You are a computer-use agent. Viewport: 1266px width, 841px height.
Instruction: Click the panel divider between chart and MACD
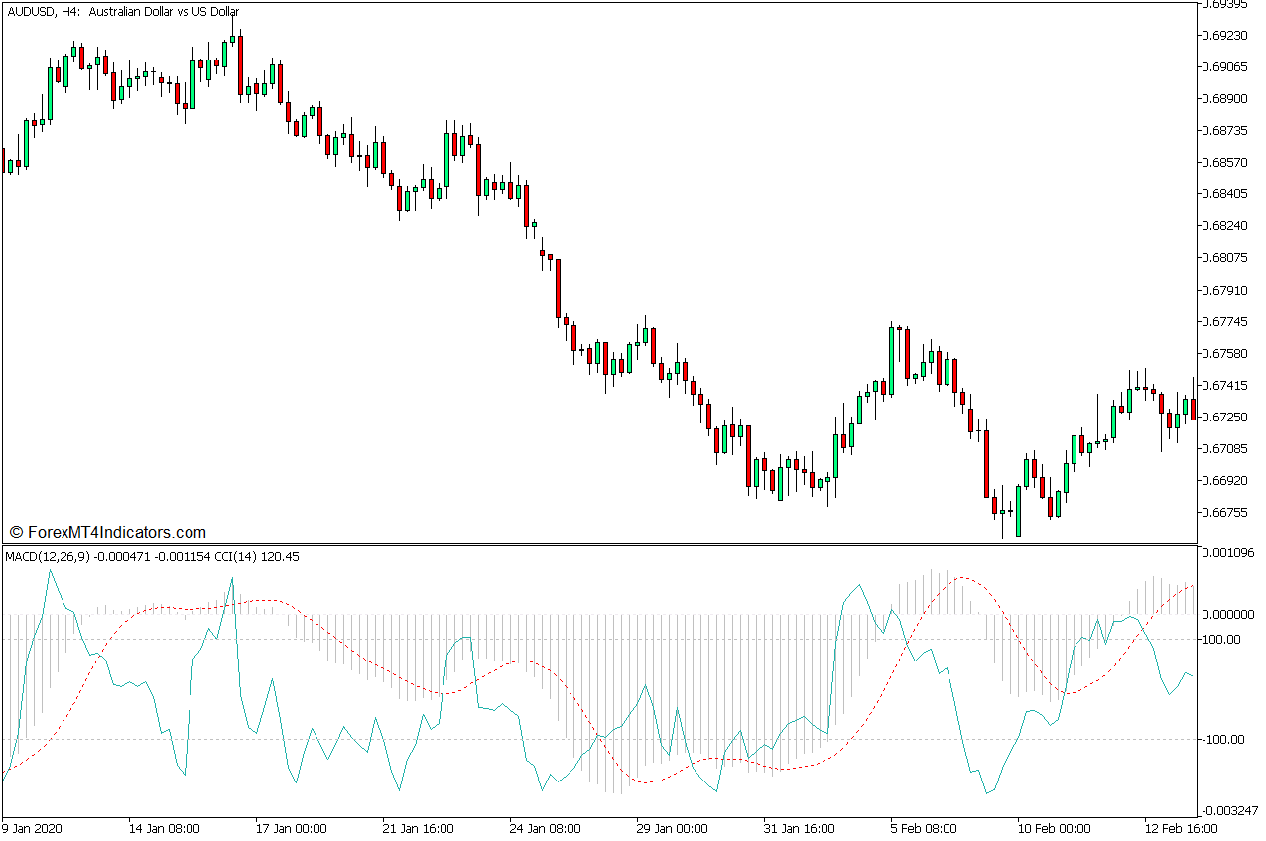click(595, 543)
